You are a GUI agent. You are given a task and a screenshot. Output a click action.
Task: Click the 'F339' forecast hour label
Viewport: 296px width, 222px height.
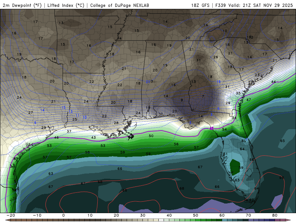[x=221, y=5]
